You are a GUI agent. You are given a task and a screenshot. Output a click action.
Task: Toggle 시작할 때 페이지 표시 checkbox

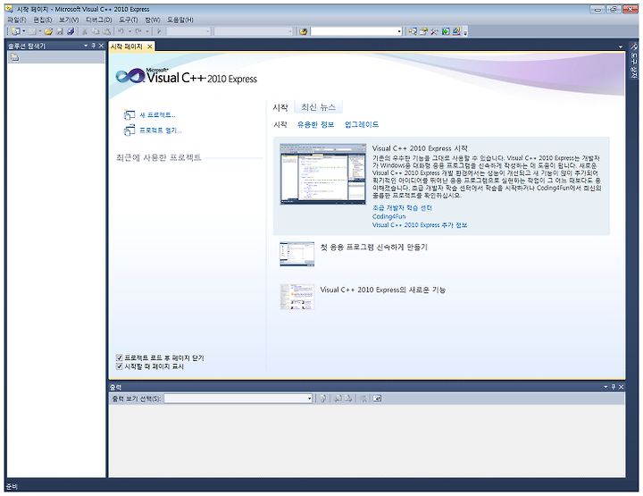pos(120,366)
